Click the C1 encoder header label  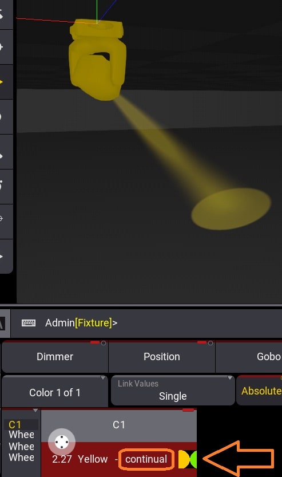point(119,425)
